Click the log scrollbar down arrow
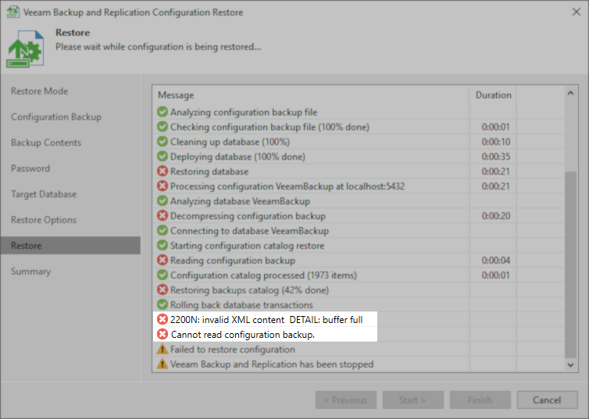The width and height of the screenshot is (589, 419). click(570, 364)
